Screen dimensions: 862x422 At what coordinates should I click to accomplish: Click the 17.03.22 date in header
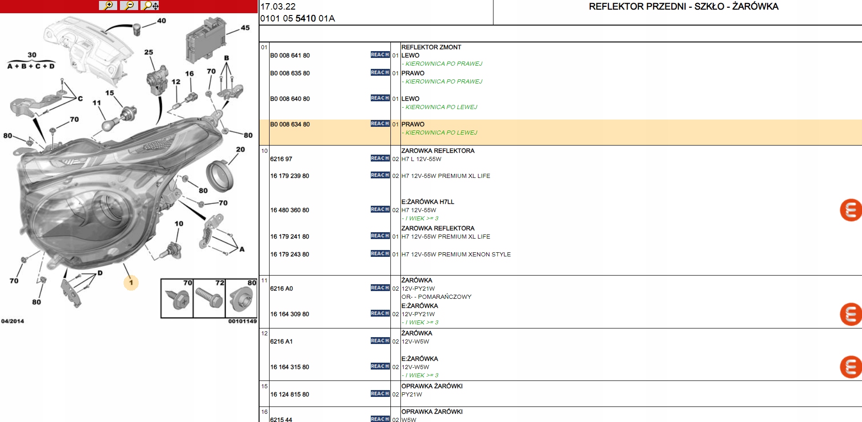click(x=278, y=6)
